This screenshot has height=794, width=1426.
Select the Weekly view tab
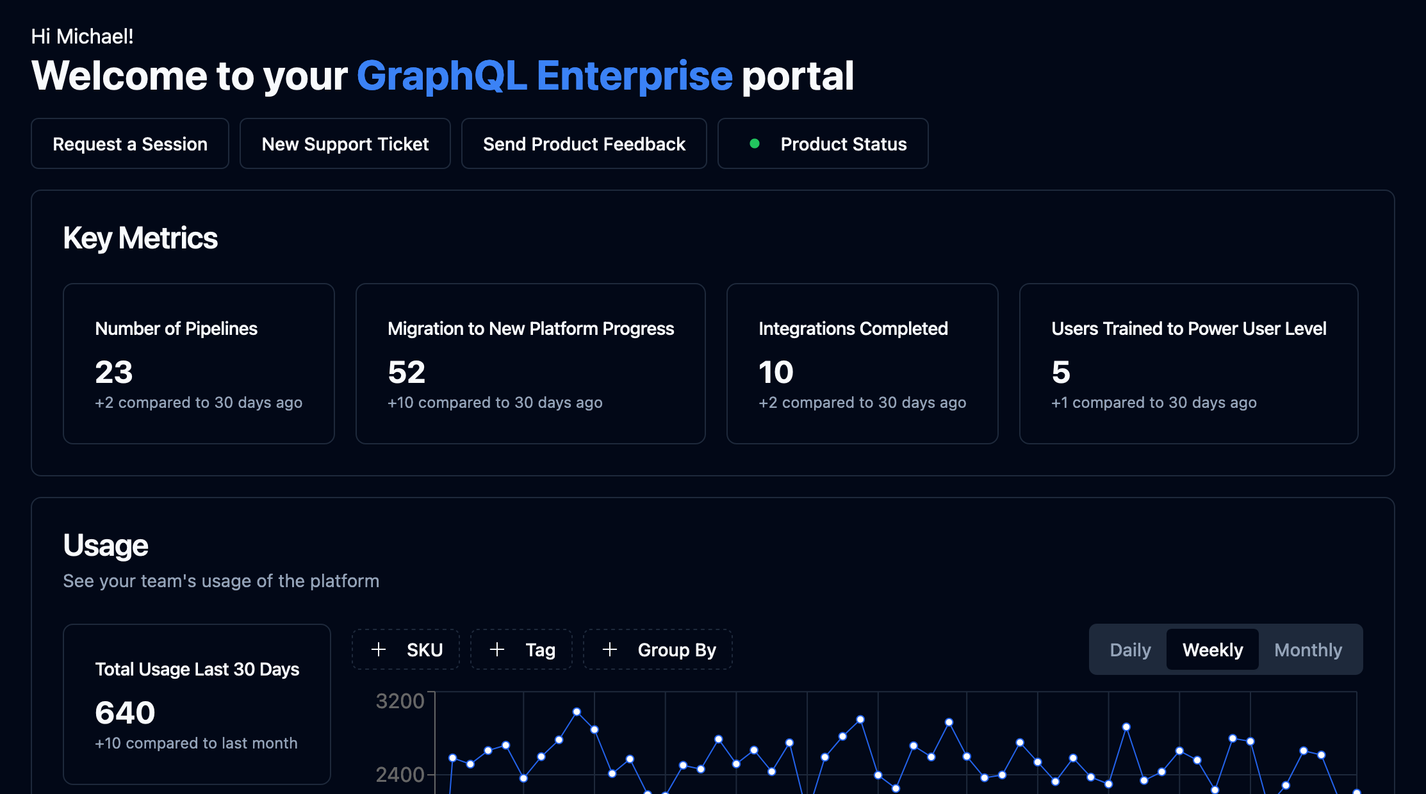point(1213,649)
